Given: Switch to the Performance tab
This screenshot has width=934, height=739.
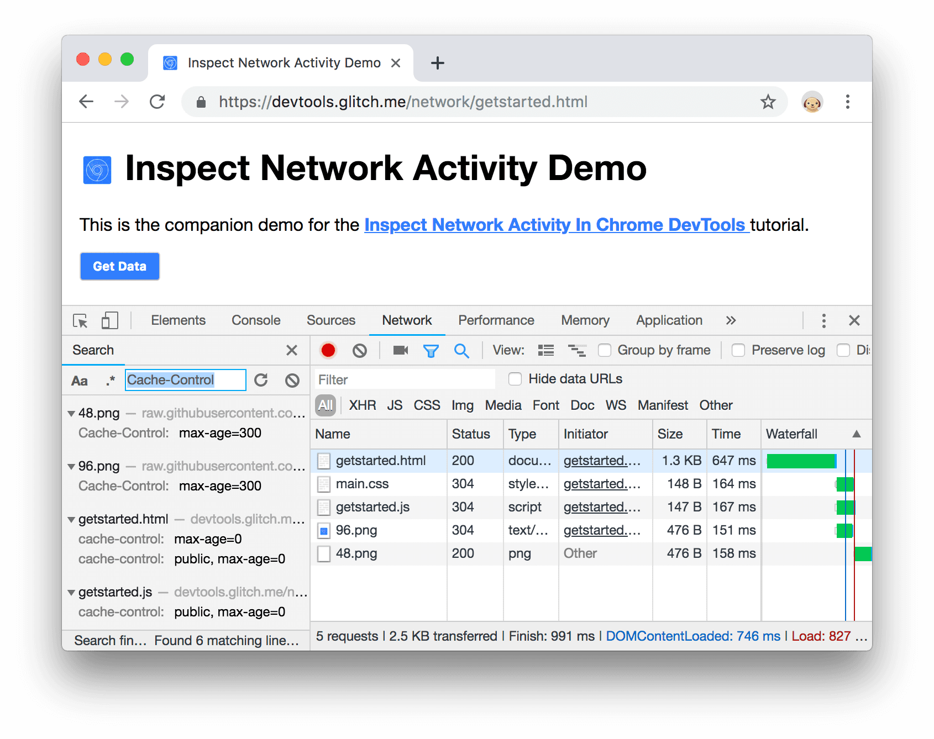Looking at the screenshot, I should coord(495,320).
